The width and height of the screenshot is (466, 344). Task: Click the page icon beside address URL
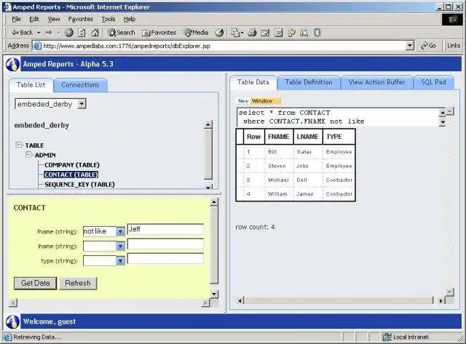pos(37,46)
